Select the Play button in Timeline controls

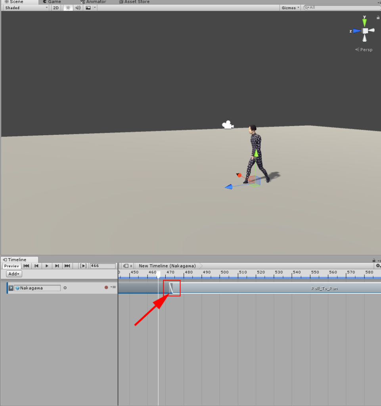(x=46, y=266)
